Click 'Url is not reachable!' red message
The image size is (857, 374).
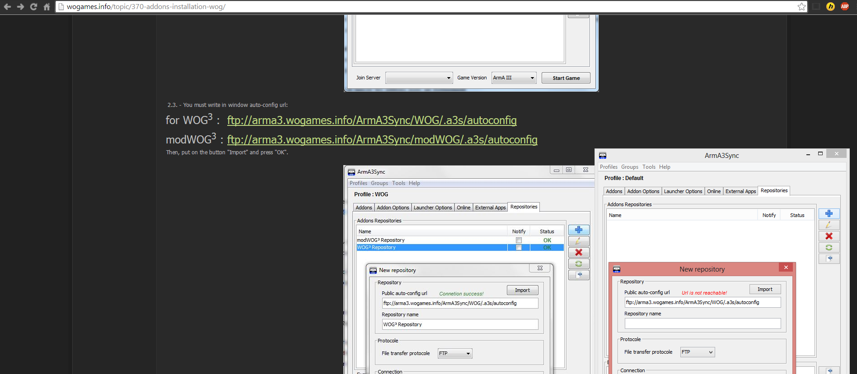coord(704,293)
